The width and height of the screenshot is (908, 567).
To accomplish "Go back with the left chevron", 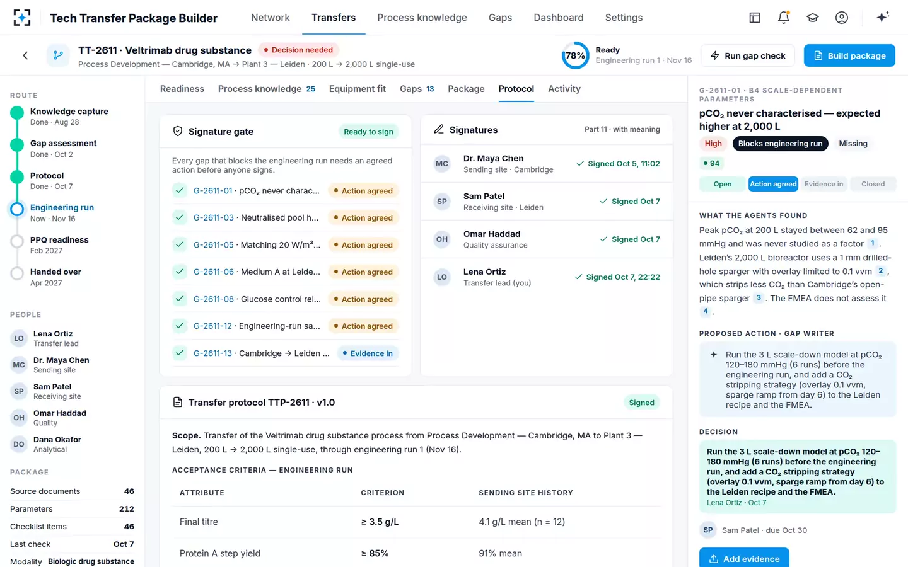I will pos(25,55).
